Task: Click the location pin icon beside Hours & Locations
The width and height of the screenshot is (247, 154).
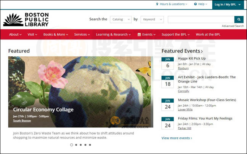Action: 157,4
